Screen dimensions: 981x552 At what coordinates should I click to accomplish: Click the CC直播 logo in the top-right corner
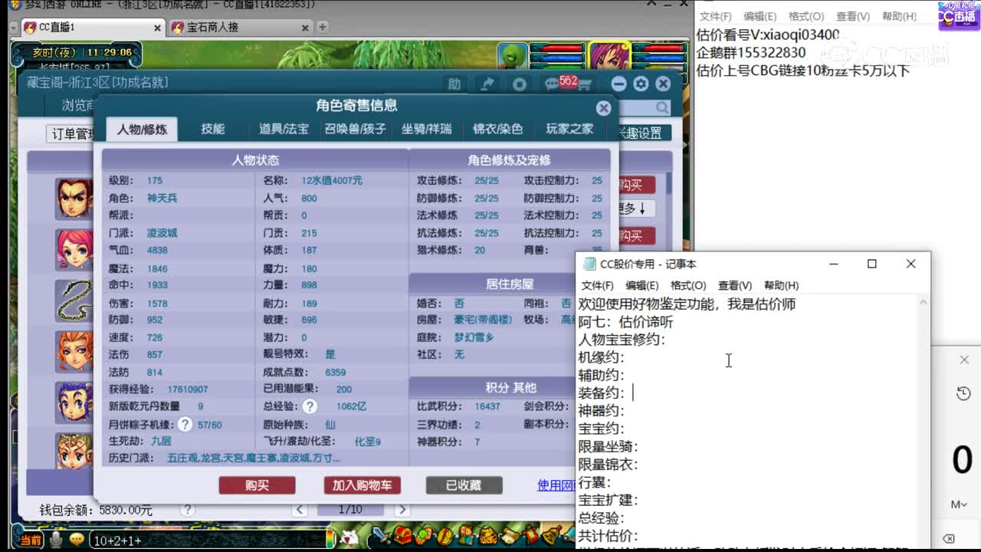click(x=958, y=17)
